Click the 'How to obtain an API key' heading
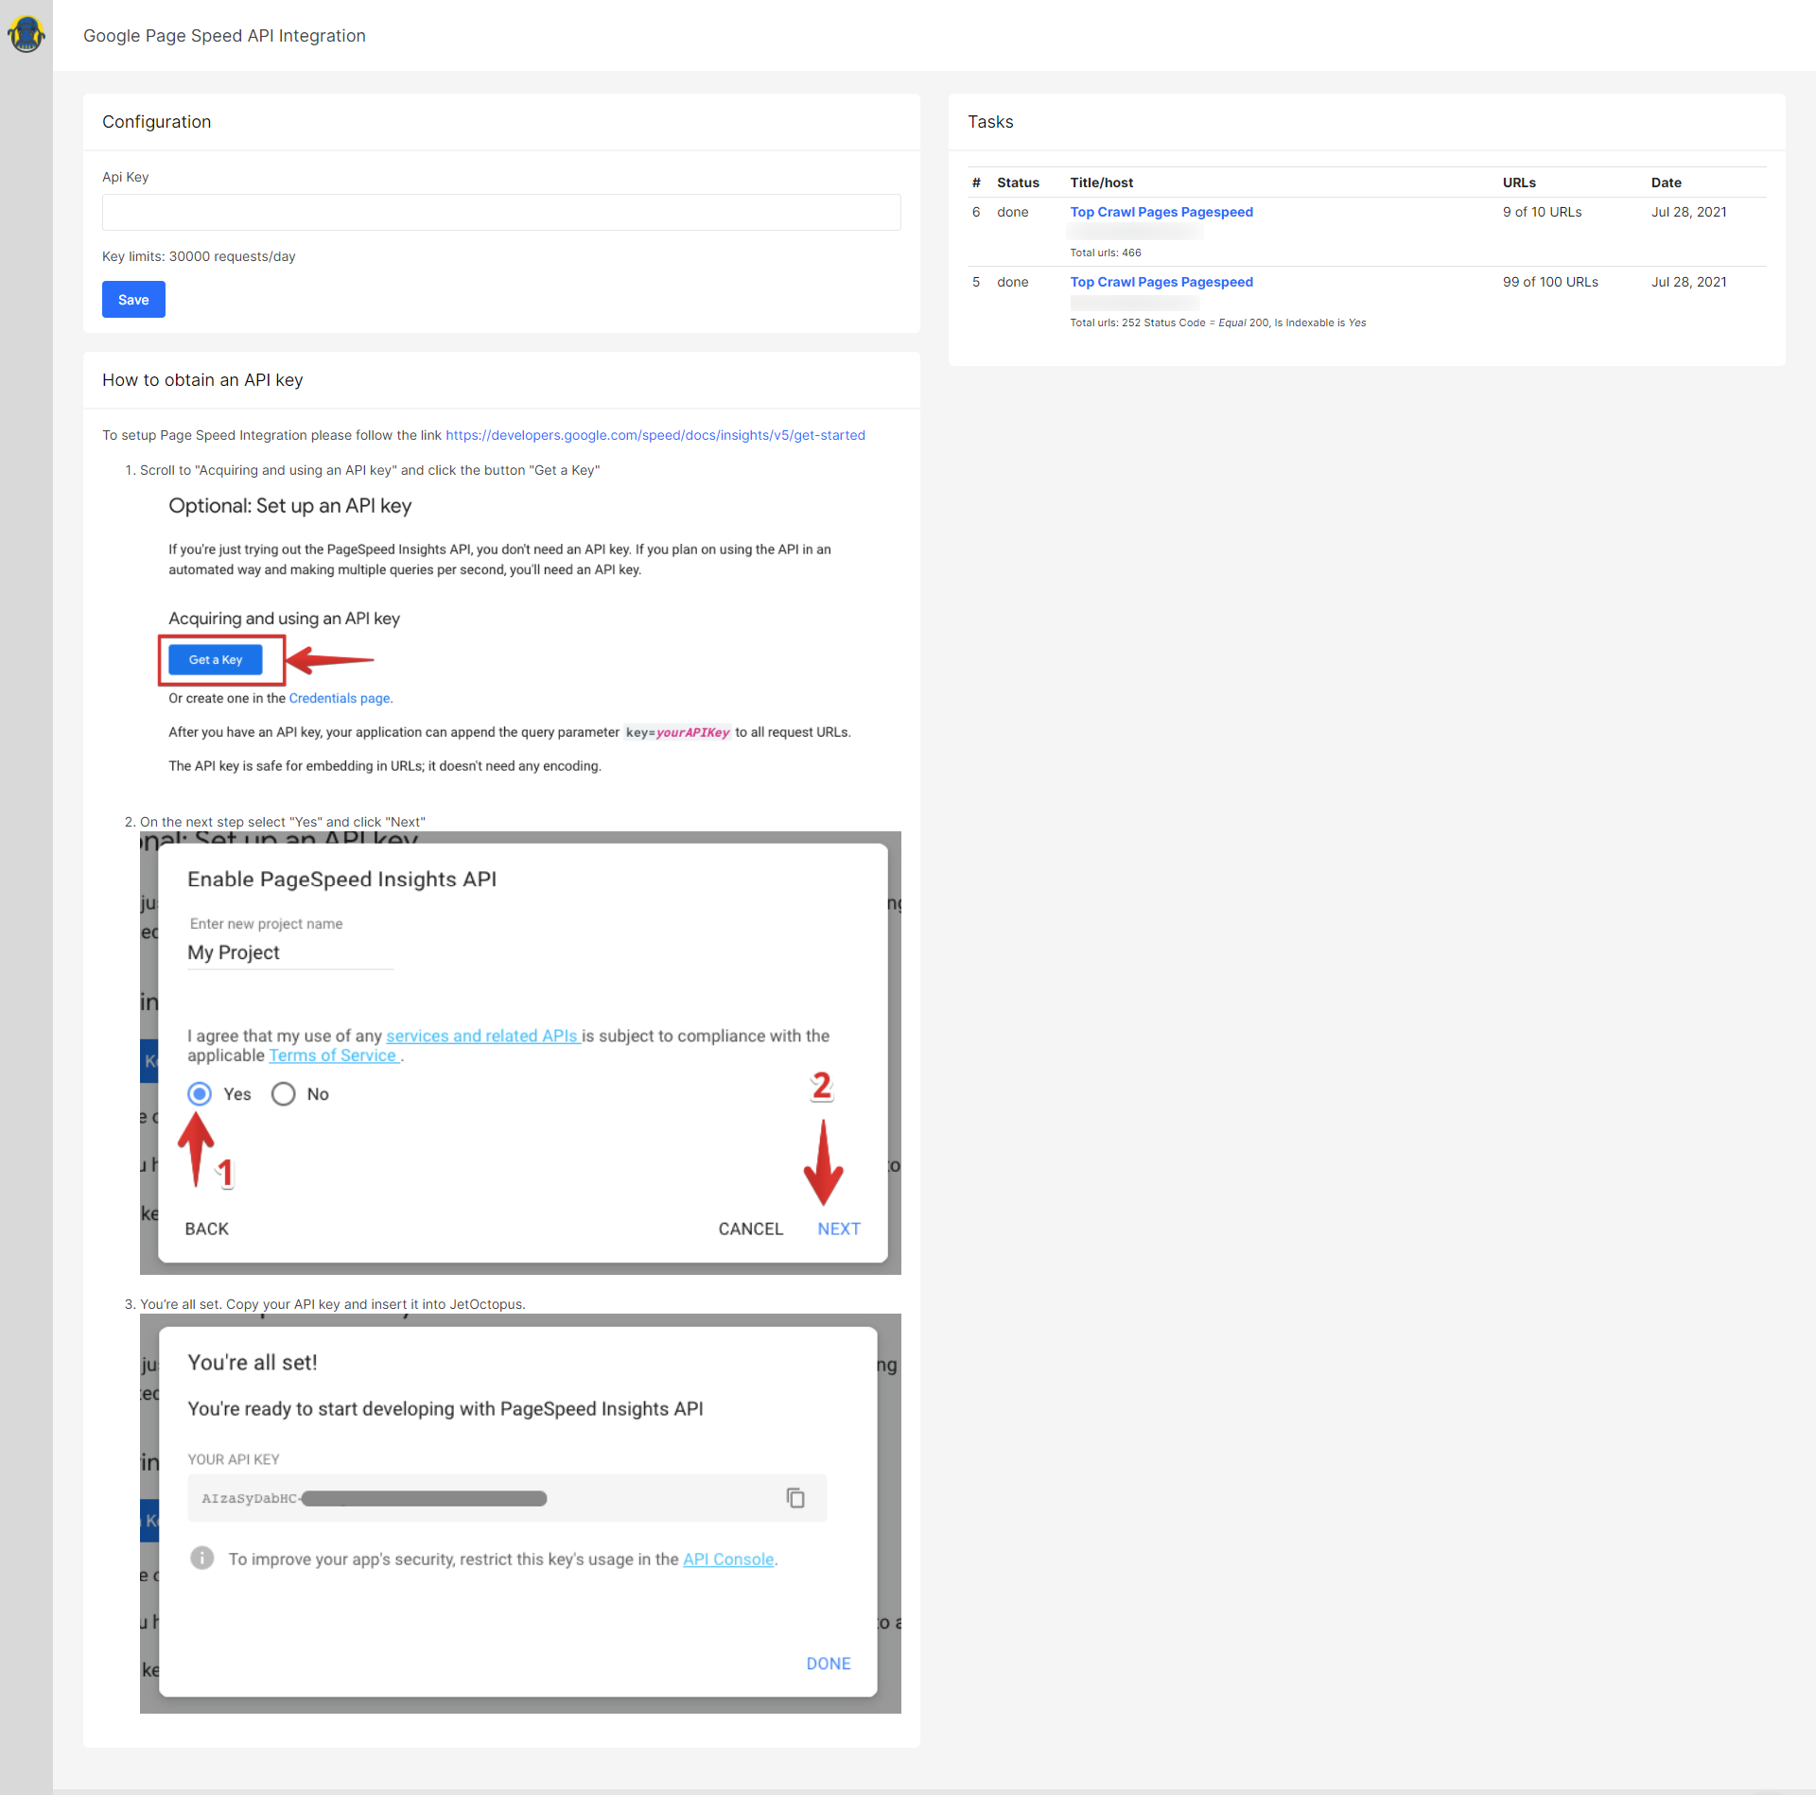This screenshot has height=1795, width=1816. 202,379
